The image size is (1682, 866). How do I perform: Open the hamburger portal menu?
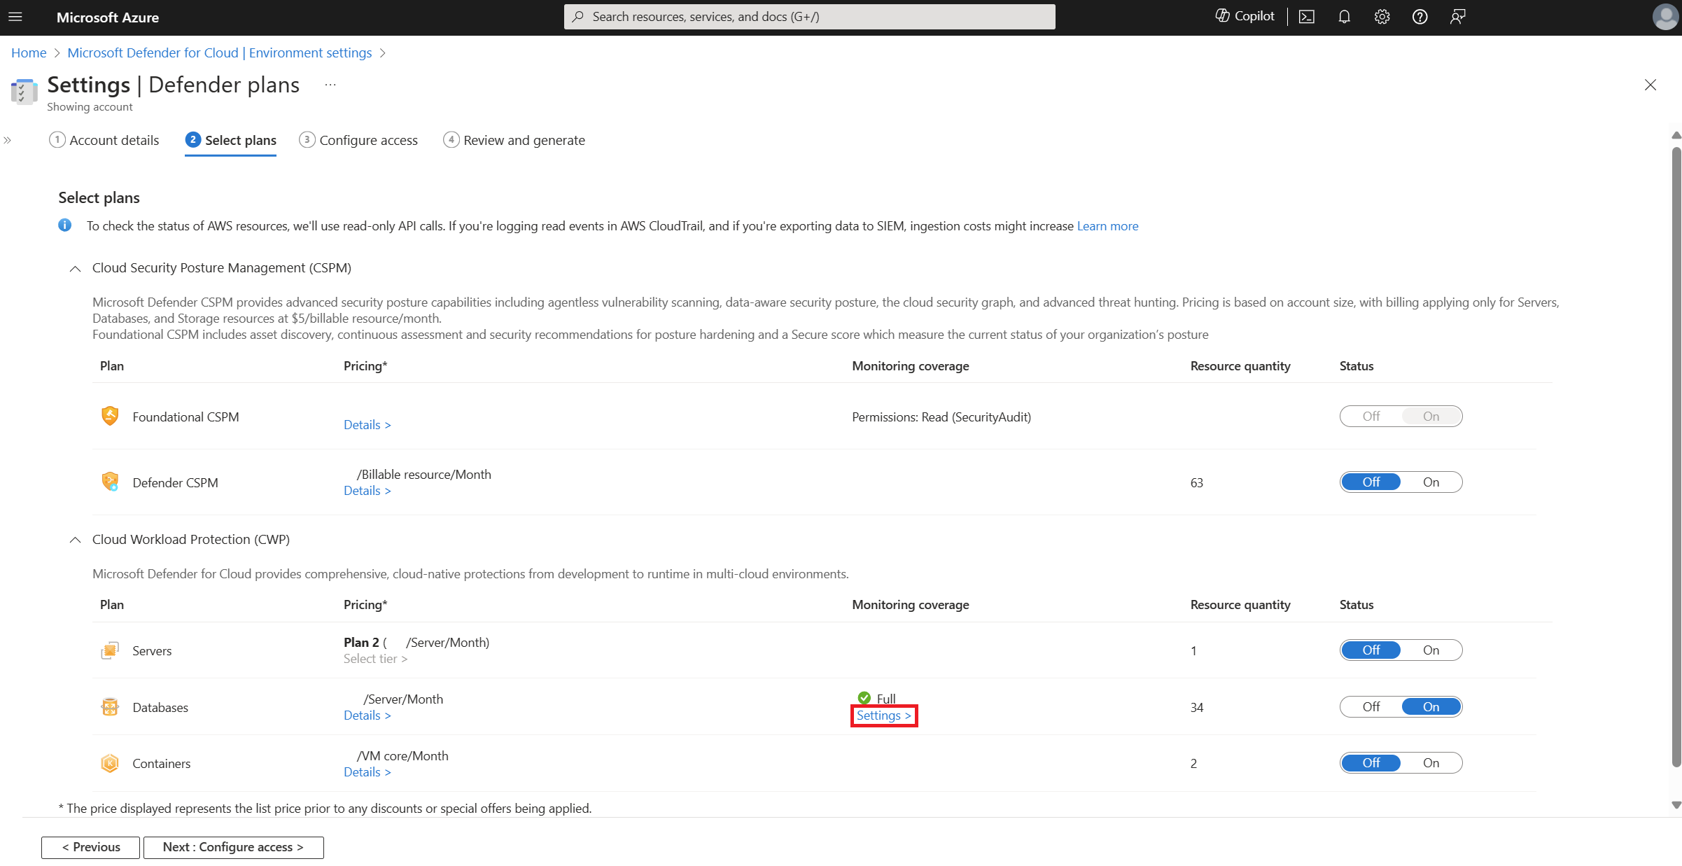click(15, 17)
